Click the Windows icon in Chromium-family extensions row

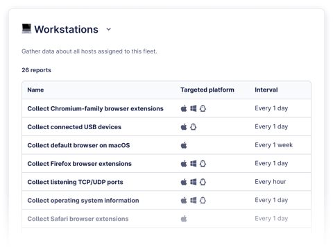[194, 108]
